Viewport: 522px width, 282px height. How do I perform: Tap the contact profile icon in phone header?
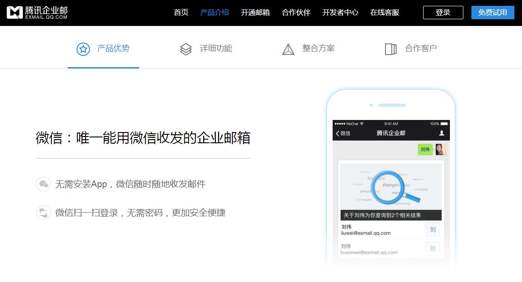pos(441,133)
